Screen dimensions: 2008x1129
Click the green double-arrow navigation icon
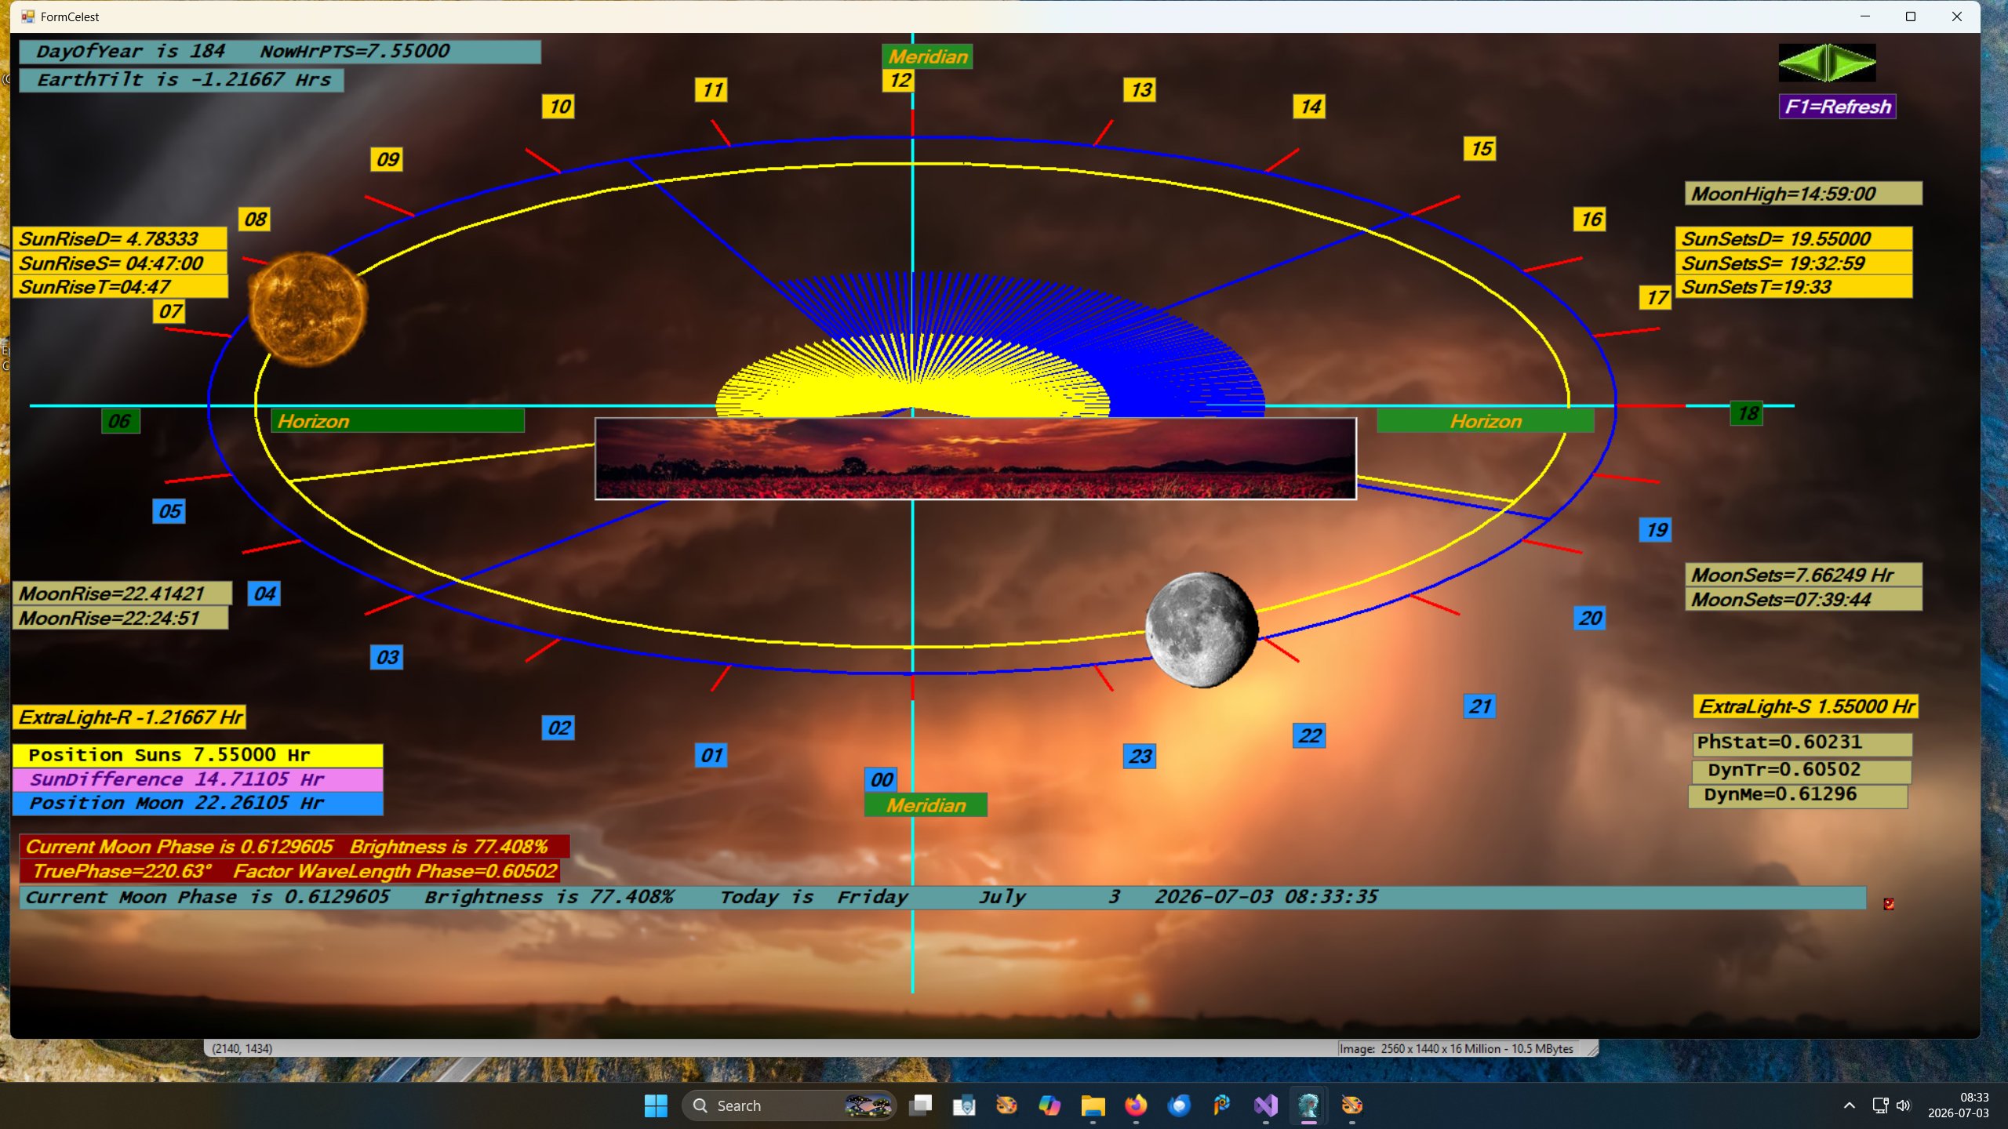pos(1827,63)
